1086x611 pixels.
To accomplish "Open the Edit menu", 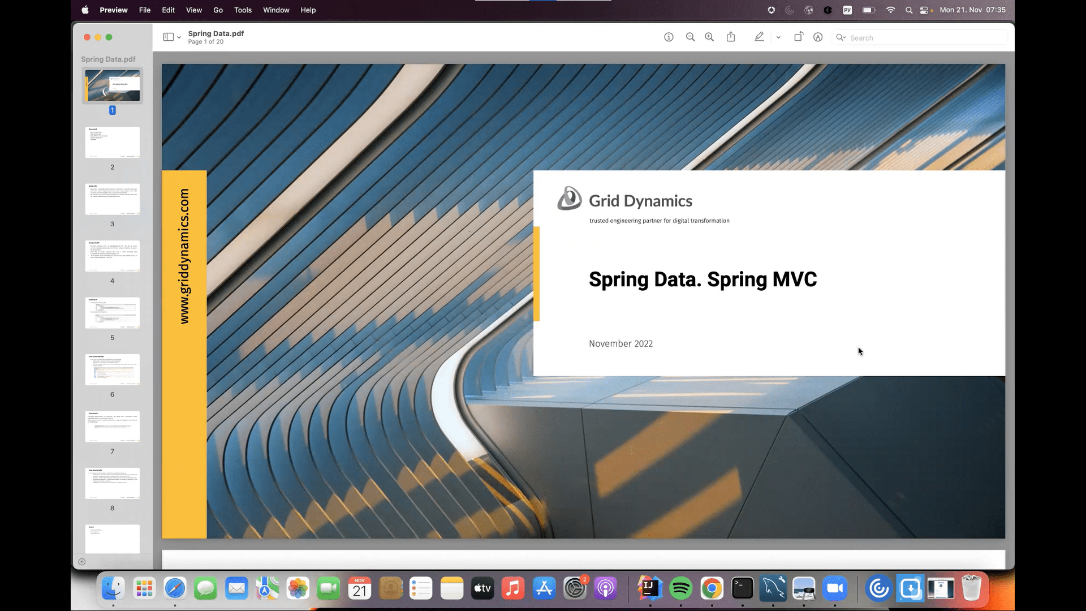I will point(168,10).
